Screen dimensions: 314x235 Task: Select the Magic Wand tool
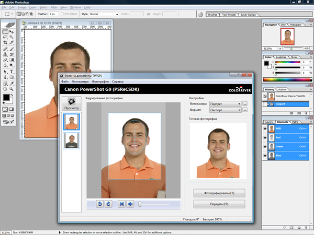[x=12, y=37]
